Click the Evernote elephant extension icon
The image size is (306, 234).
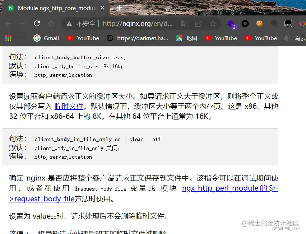(x=274, y=23)
